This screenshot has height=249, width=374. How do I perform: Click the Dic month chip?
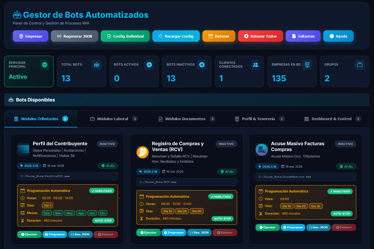pos(103,213)
